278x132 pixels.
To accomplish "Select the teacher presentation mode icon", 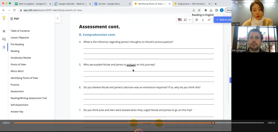I will pyautogui.click(x=185, y=20).
